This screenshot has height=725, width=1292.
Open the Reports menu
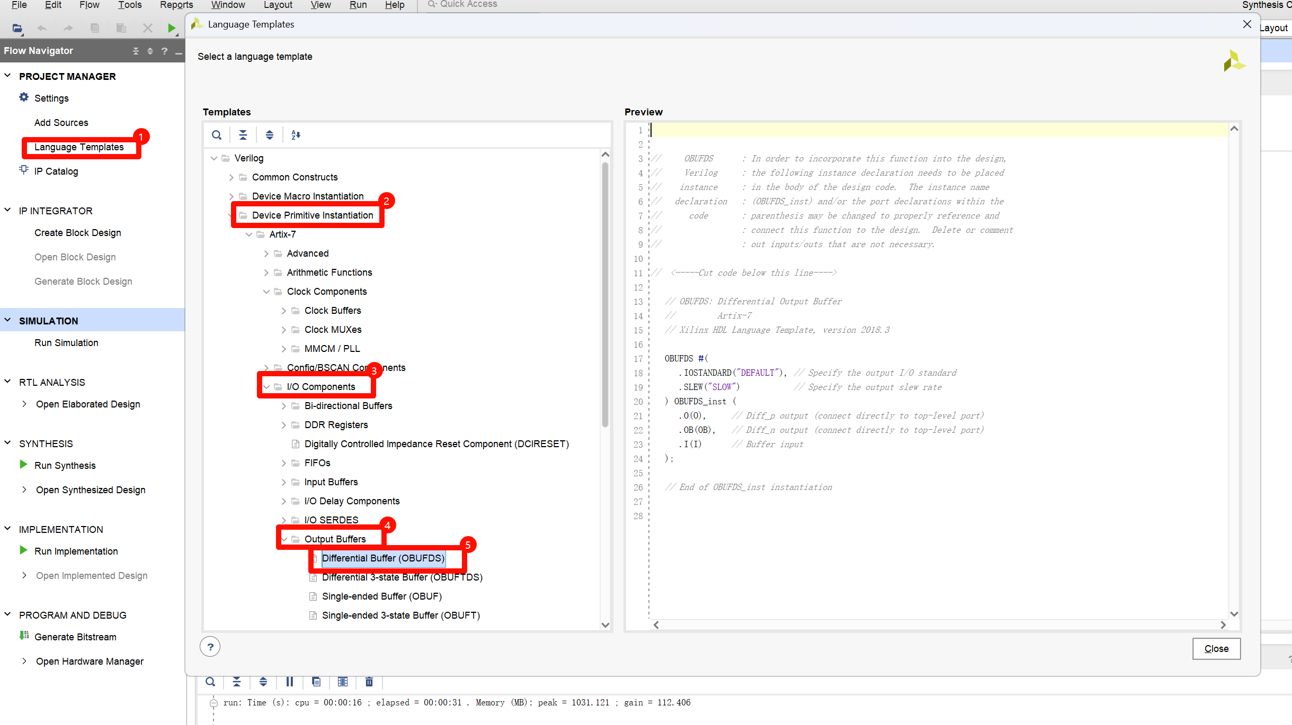click(176, 5)
